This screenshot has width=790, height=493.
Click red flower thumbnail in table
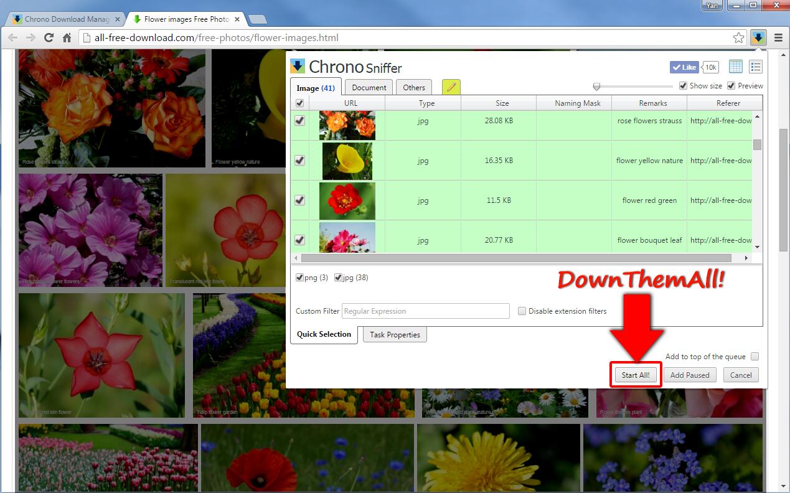pos(347,200)
